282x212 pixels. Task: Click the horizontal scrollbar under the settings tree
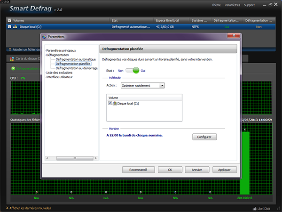[x=70, y=159]
